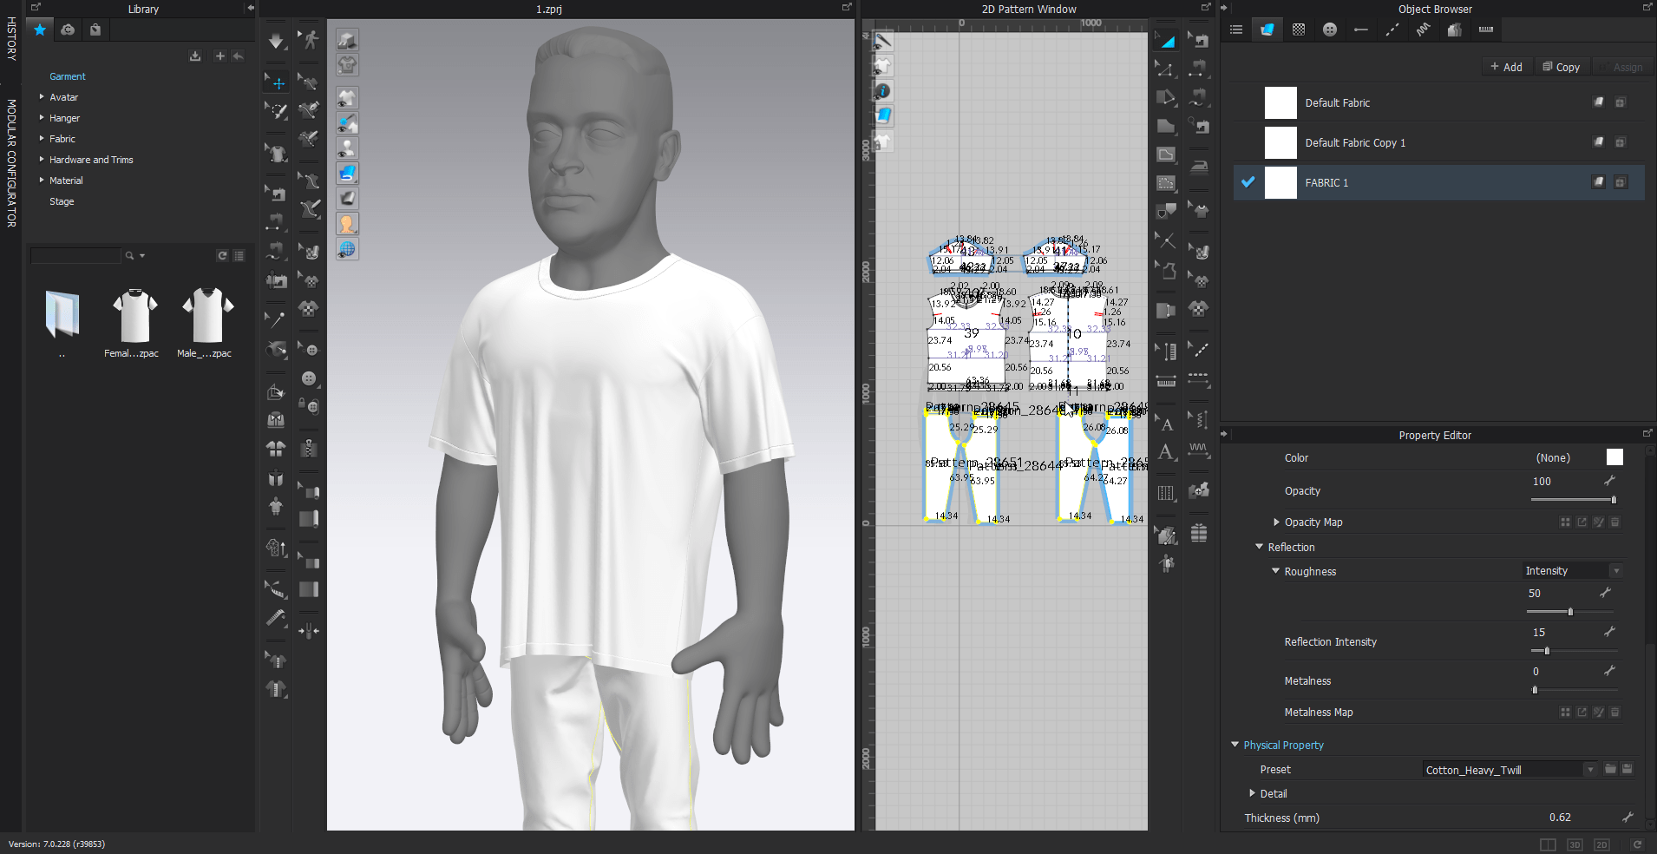
Task: Click the Reset 3D Arrangement shirt icon
Action: point(276,449)
